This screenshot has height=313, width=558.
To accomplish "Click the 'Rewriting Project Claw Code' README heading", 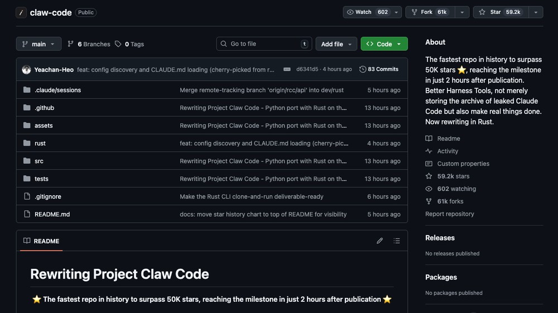I will 119,274.
